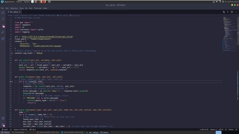This screenshot has height=134, width=239.
Task: Open the Places menu in the top panel
Action: 19,1
